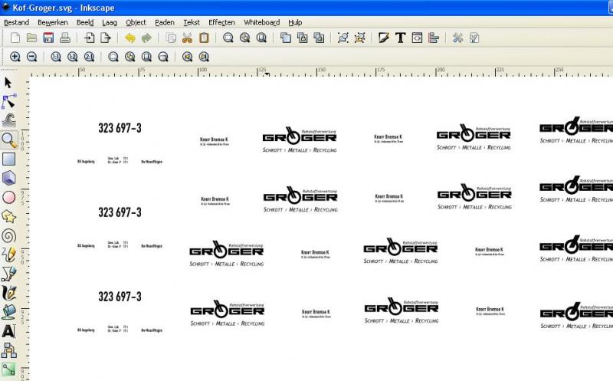Select the Rectangle tool
Viewport: 613px width, 381px height.
8,159
